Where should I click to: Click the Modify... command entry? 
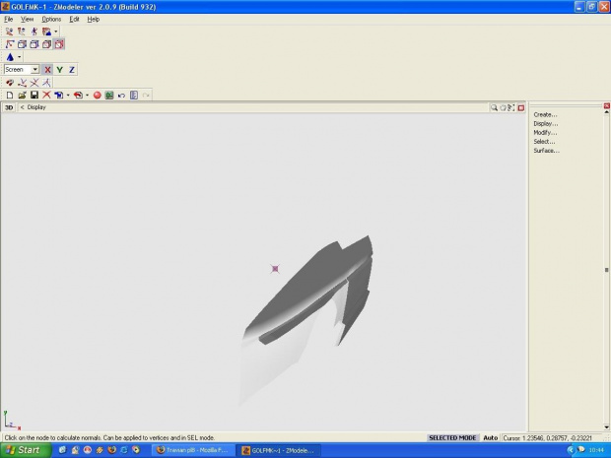(x=545, y=132)
